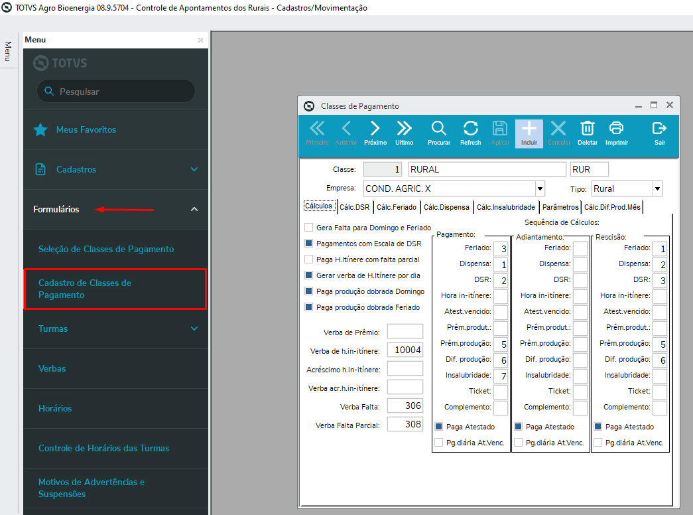Image resolution: width=693 pixels, height=515 pixels.
Task: Jump to the Último record
Action: coord(404,133)
